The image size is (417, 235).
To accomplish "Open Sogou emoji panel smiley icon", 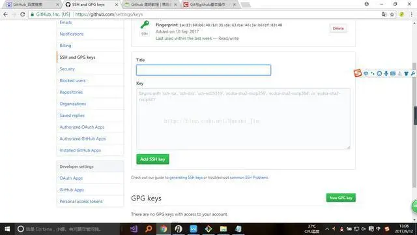I will click(379, 73).
